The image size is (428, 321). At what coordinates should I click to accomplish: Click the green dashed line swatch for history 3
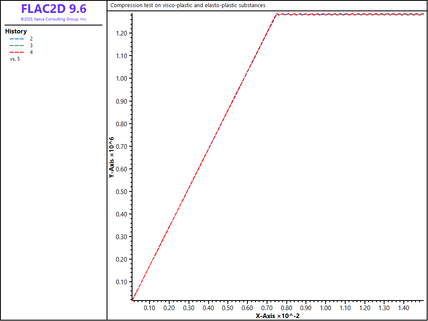(16, 46)
